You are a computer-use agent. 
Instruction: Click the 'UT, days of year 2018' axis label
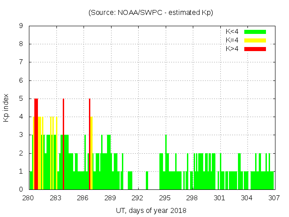(x=151, y=210)
